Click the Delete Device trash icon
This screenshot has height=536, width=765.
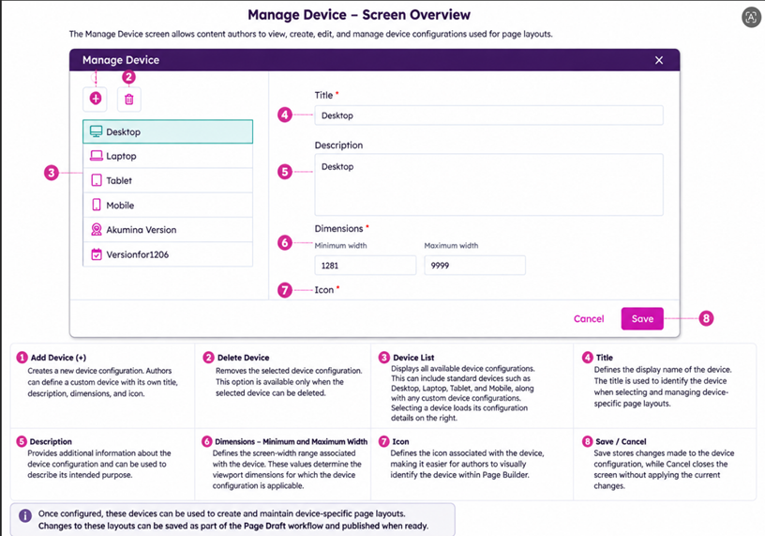(128, 100)
